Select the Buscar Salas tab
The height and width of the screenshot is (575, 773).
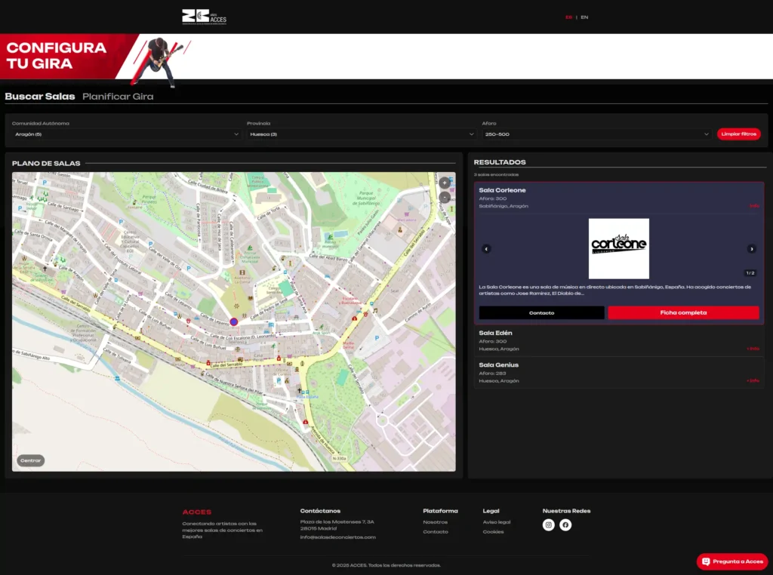[x=40, y=97]
